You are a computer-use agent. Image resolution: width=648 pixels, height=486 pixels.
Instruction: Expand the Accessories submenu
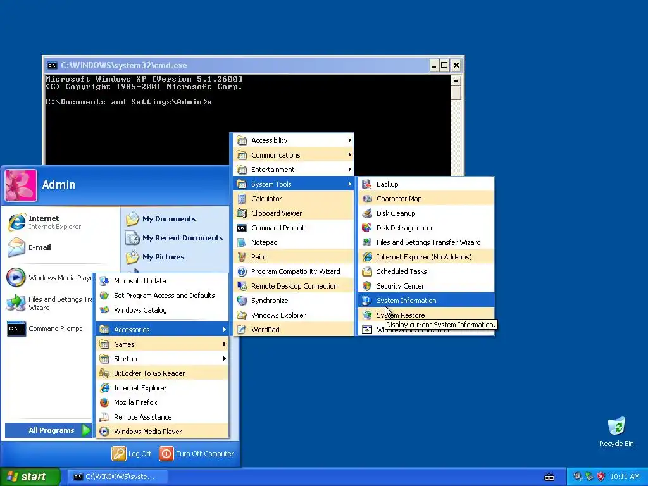click(x=162, y=329)
